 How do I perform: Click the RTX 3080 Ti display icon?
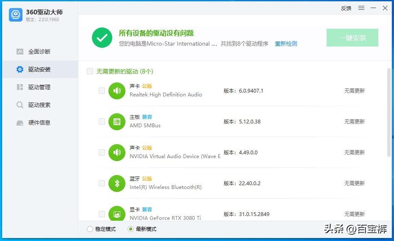pyautogui.click(x=117, y=214)
